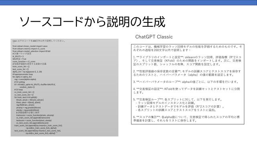The width and height of the screenshot is (257, 144).
Task: Click the "SHUFFLE = True" code line
Action: [19, 59]
